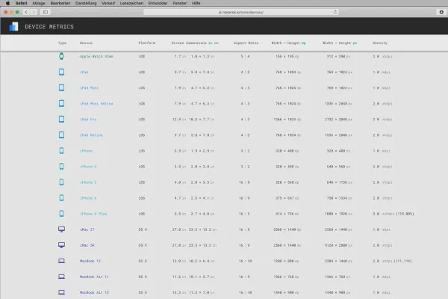Go back with Safari's back arrow
Viewport: 448px width, 299px height.
[26, 12]
